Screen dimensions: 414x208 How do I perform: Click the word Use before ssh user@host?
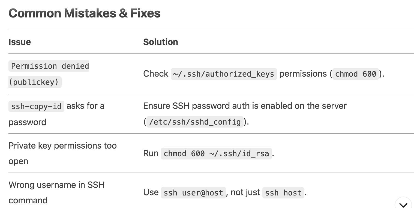point(151,192)
